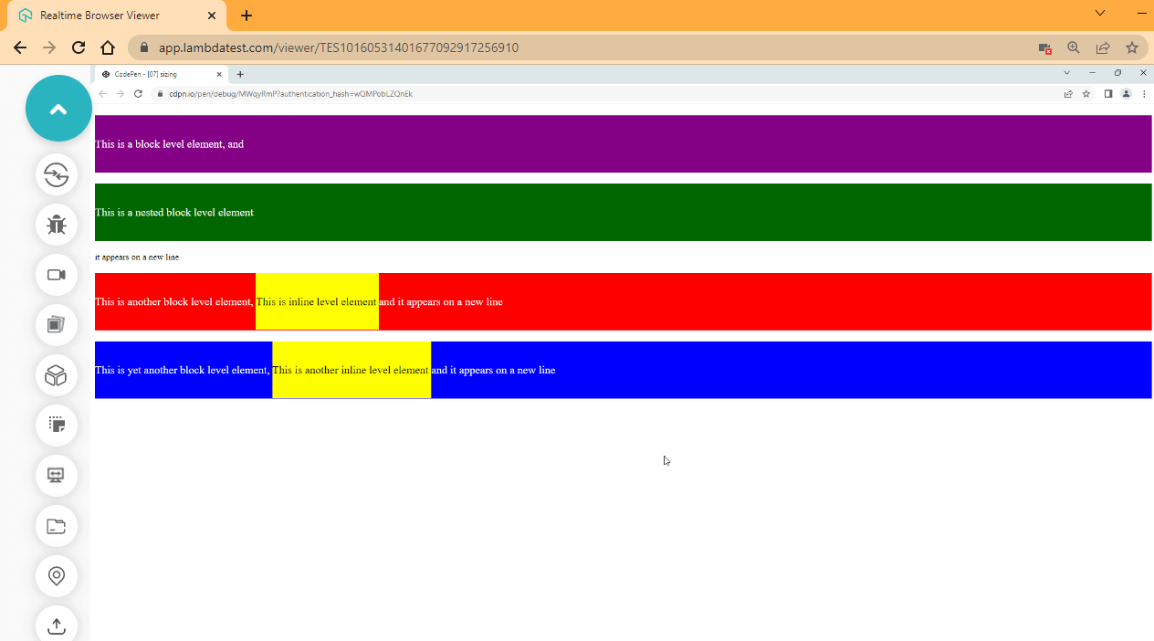Click the geolocation pin icon in sidebar

[x=57, y=576]
